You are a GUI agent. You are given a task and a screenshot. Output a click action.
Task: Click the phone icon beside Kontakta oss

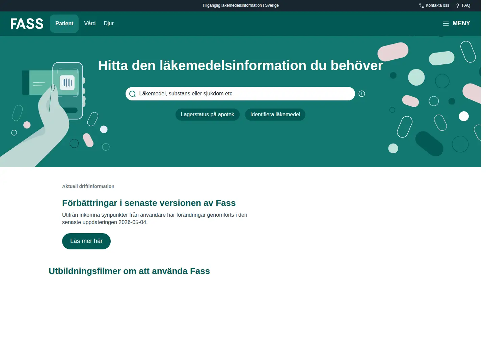(x=422, y=6)
